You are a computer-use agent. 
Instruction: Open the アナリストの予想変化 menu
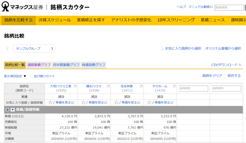tap(131, 20)
